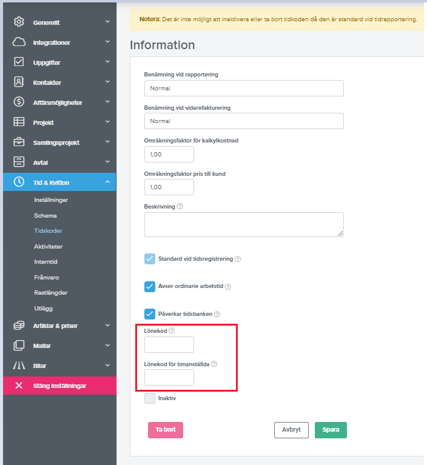Open the Frånvaro submenu item

(47, 277)
